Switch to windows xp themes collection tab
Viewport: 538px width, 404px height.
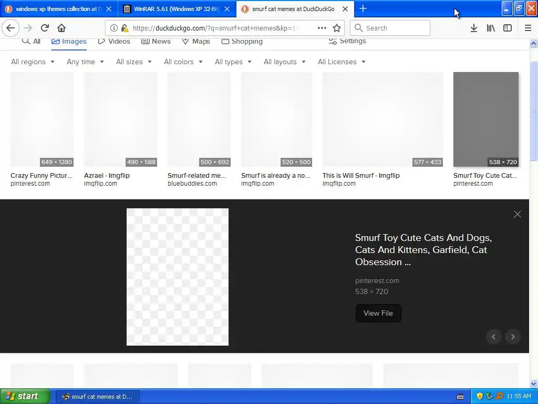pyautogui.click(x=59, y=9)
